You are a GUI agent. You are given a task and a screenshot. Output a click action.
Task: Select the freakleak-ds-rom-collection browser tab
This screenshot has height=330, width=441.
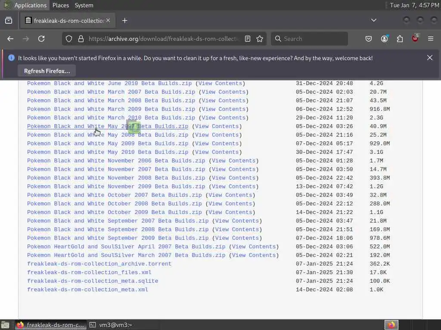(x=68, y=21)
